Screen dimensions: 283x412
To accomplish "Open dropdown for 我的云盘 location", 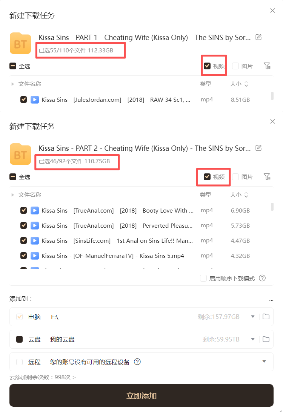I will [x=253, y=339].
